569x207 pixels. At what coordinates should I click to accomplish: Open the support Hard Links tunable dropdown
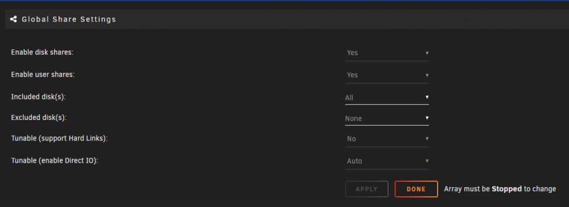point(387,139)
